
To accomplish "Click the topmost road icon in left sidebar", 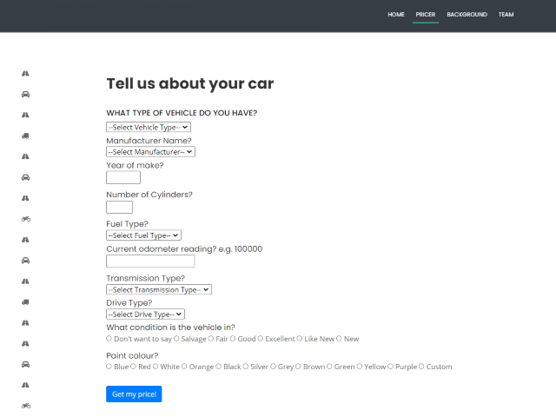I will (26, 73).
